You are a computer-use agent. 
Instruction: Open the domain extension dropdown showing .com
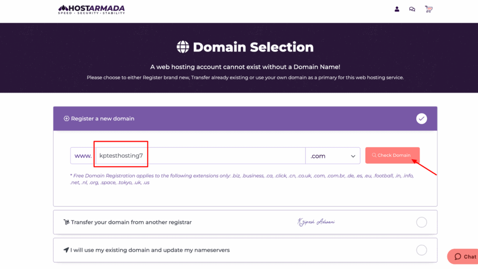pos(333,156)
